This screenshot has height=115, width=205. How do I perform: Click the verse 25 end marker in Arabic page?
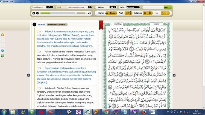147,62
